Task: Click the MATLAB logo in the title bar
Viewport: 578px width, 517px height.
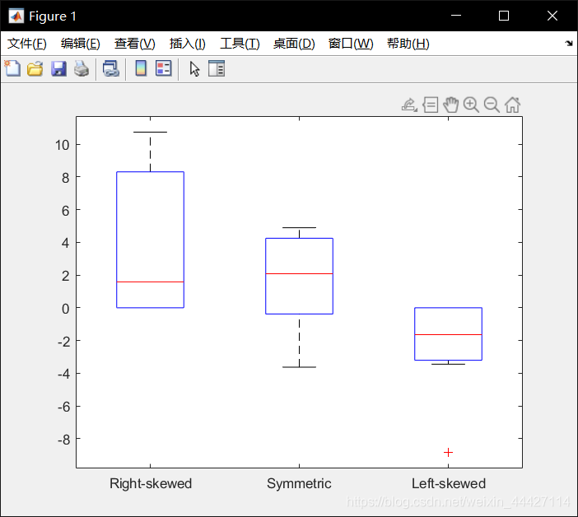Action: pyautogui.click(x=16, y=16)
